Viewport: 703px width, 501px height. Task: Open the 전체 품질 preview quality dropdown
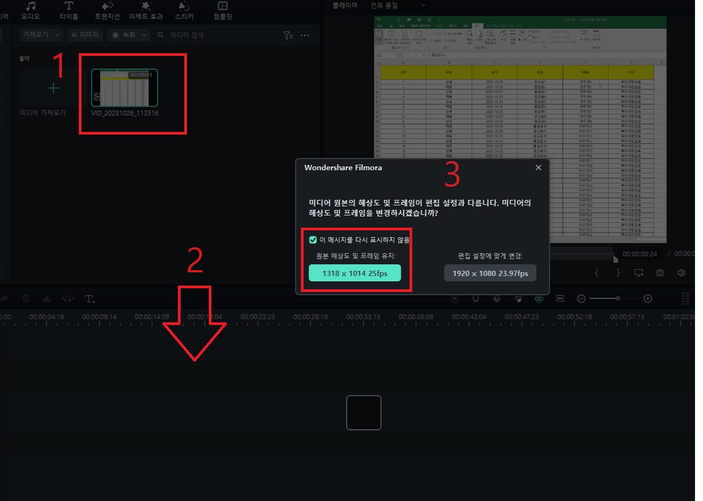(398, 5)
